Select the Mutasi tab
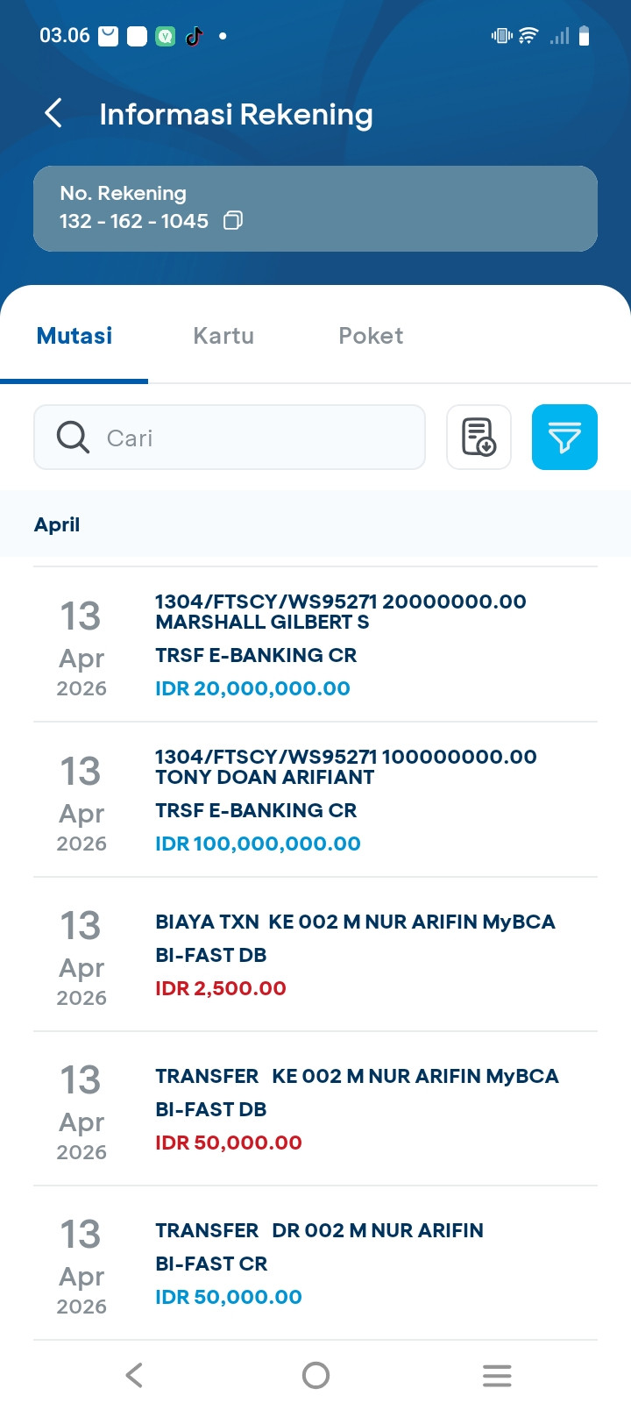 74,336
